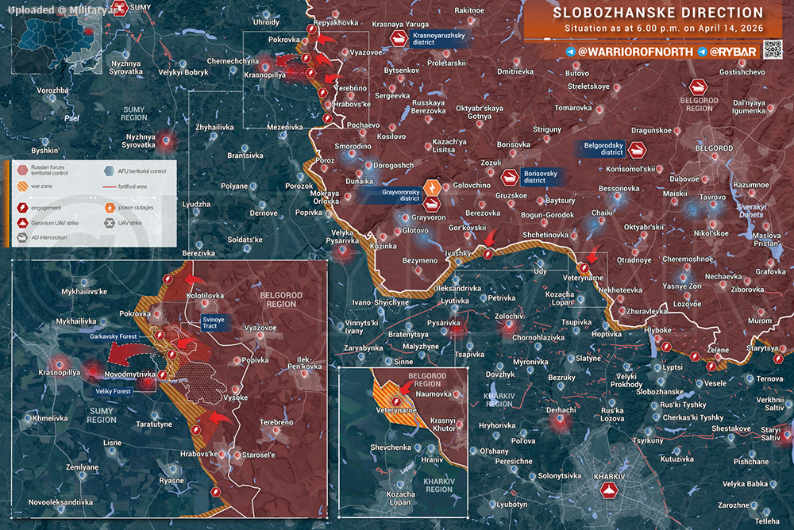Click the Ukraine overview minimap thumbnail
This screenshot has height=530, width=794.
pos(56,43)
